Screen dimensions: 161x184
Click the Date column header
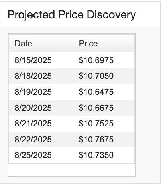tap(24, 44)
